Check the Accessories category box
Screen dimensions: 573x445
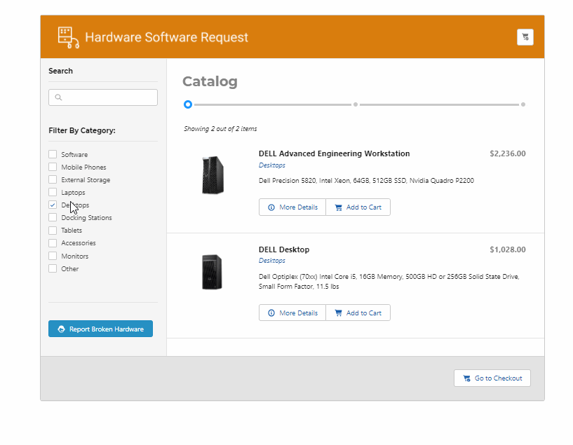point(53,242)
